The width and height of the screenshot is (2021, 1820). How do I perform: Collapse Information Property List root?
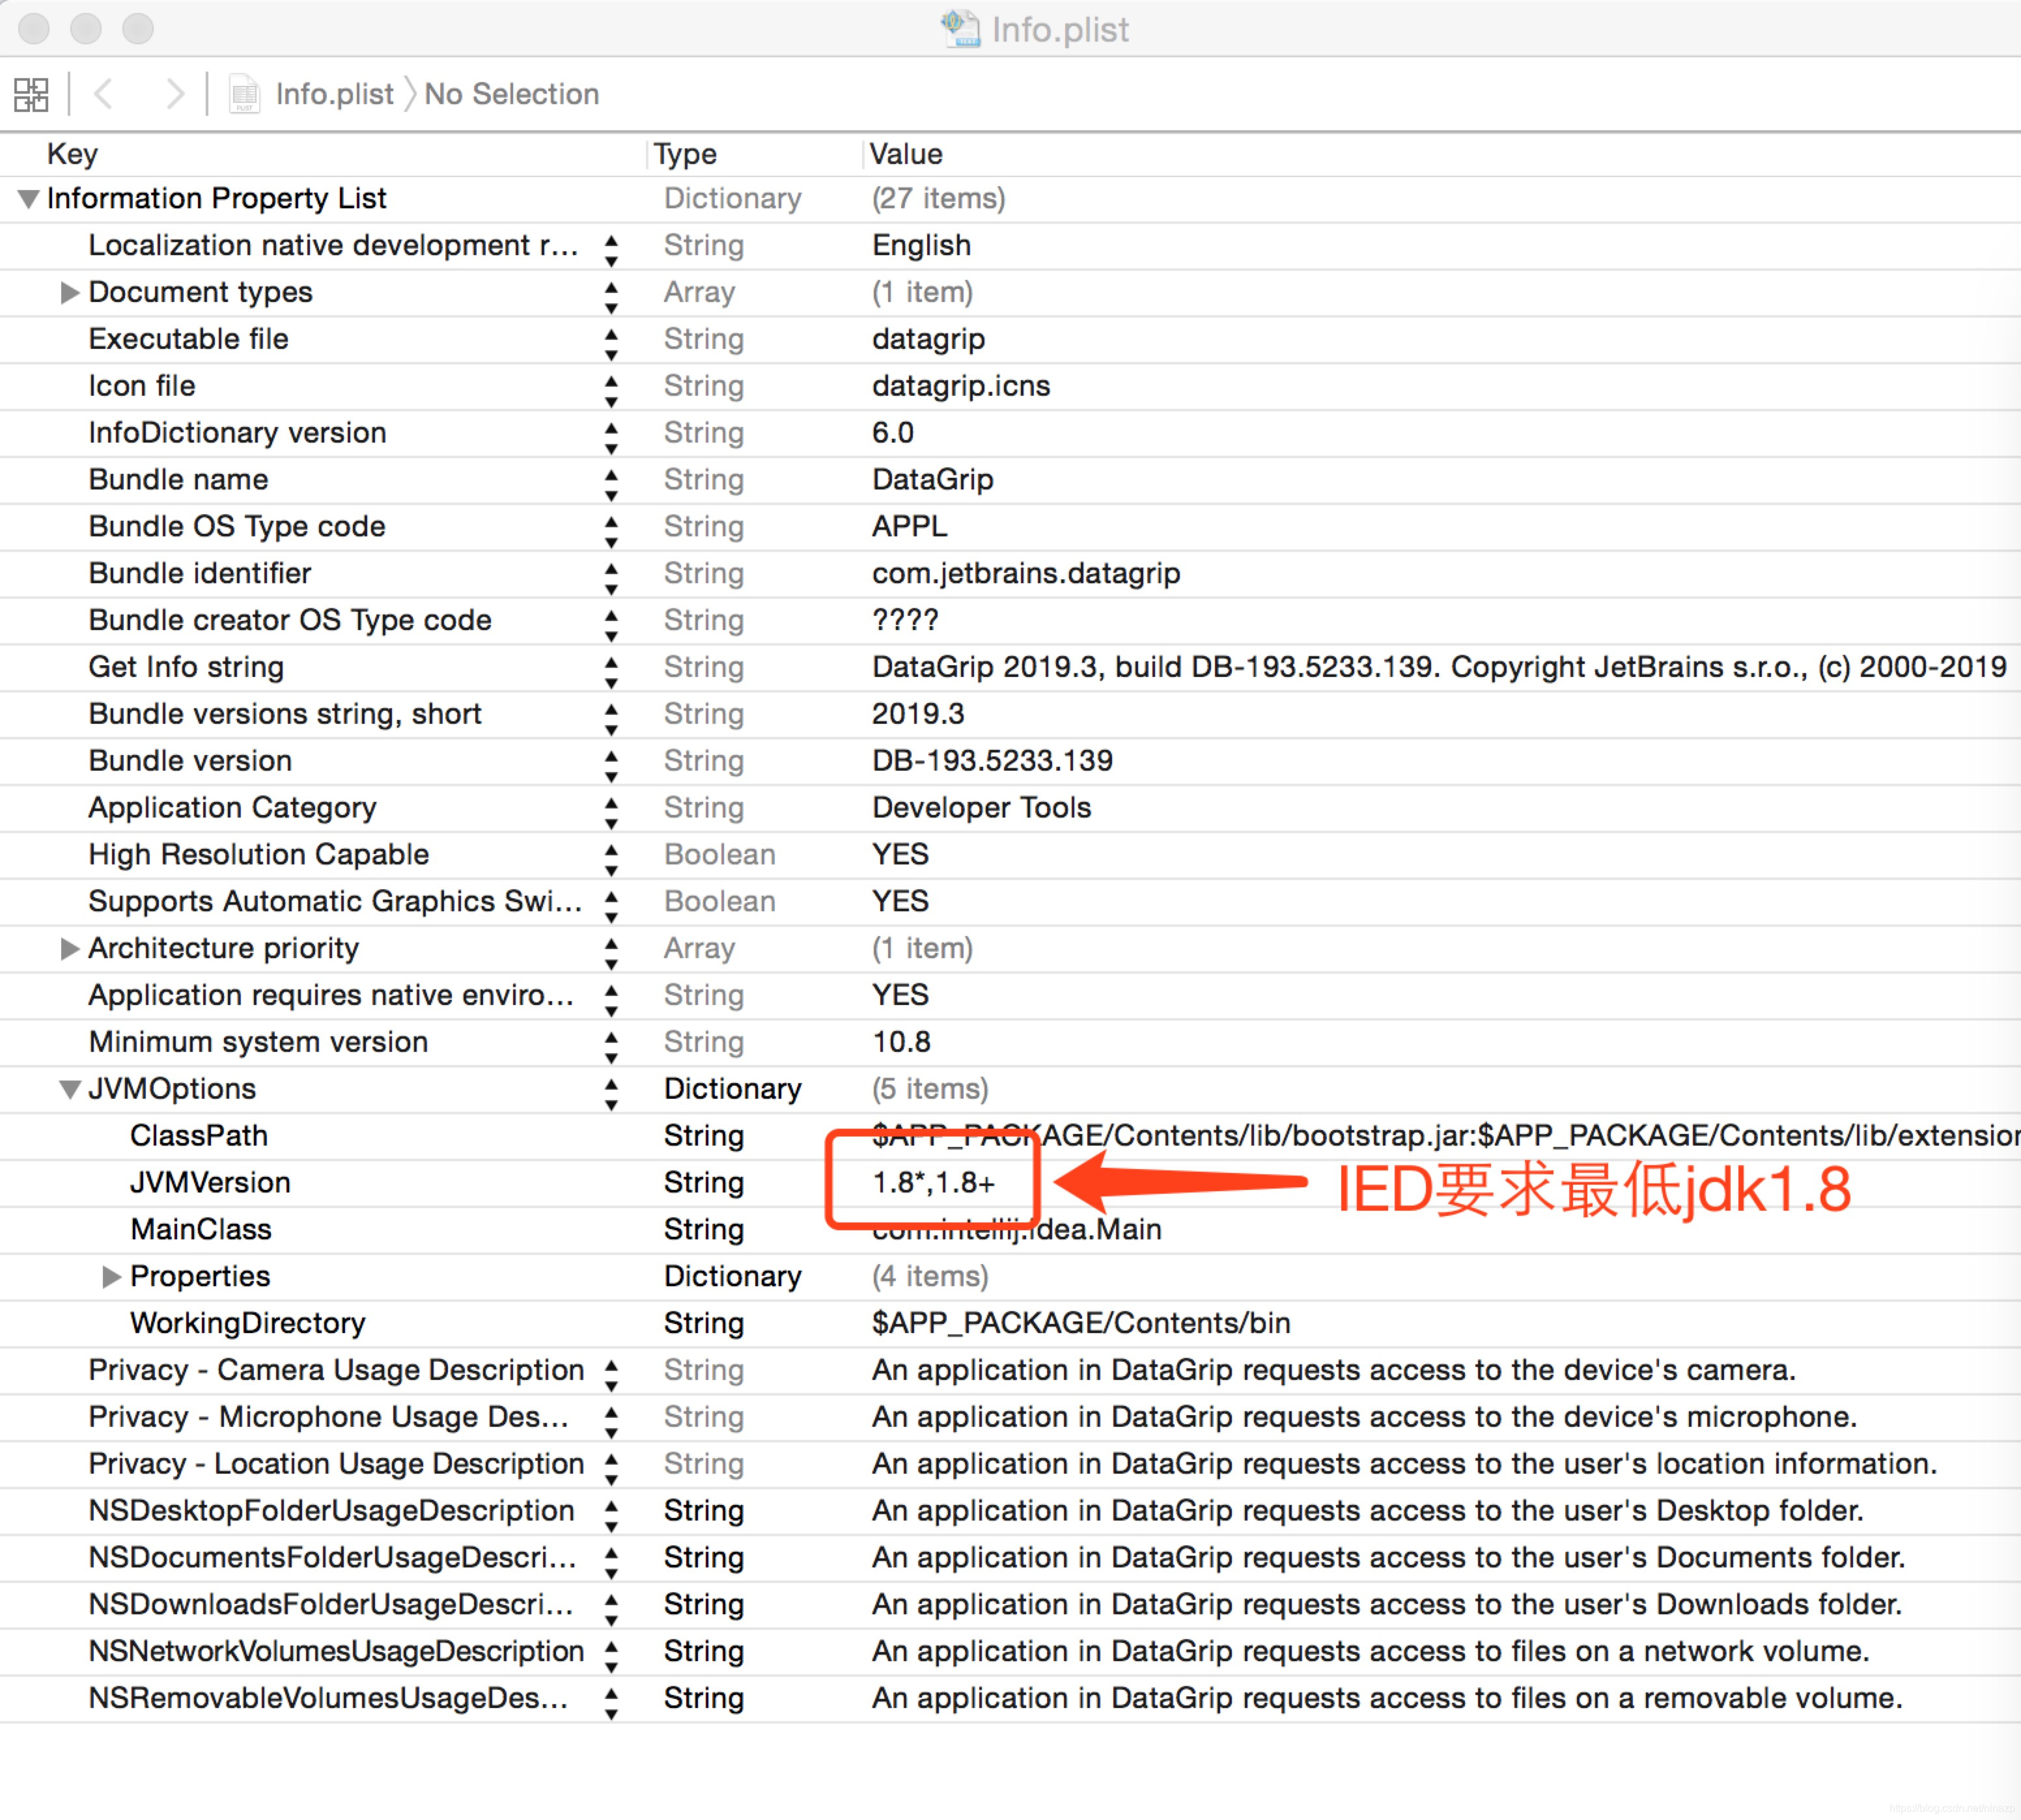click(29, 199)
